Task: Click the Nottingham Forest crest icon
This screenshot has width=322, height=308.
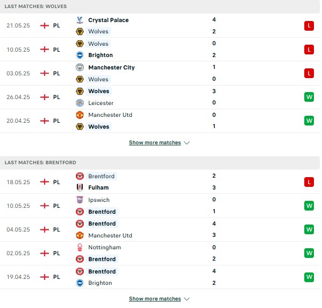Action: coord(80,247)
